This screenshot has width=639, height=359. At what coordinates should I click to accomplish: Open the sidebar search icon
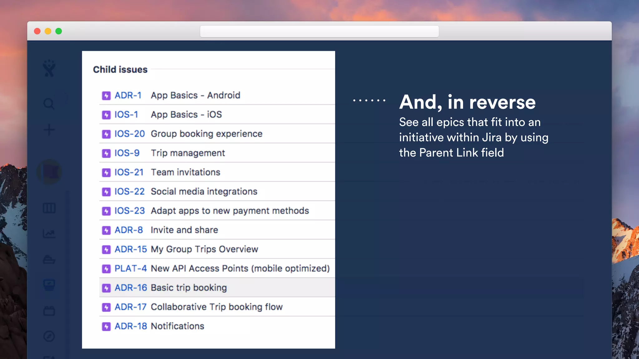tap(49, 104)
